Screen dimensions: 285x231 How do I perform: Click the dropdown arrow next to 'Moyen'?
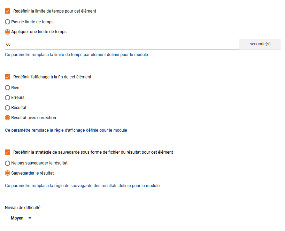point(30,218)
